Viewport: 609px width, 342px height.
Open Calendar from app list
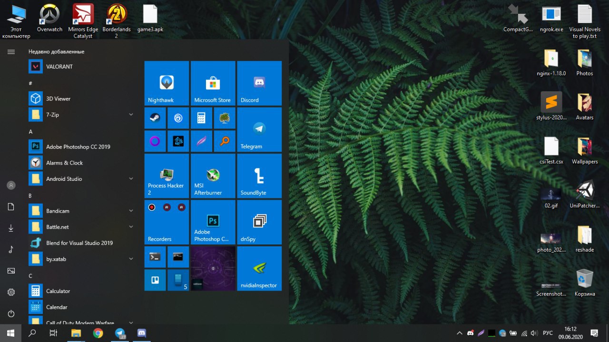tap(82, 307)
